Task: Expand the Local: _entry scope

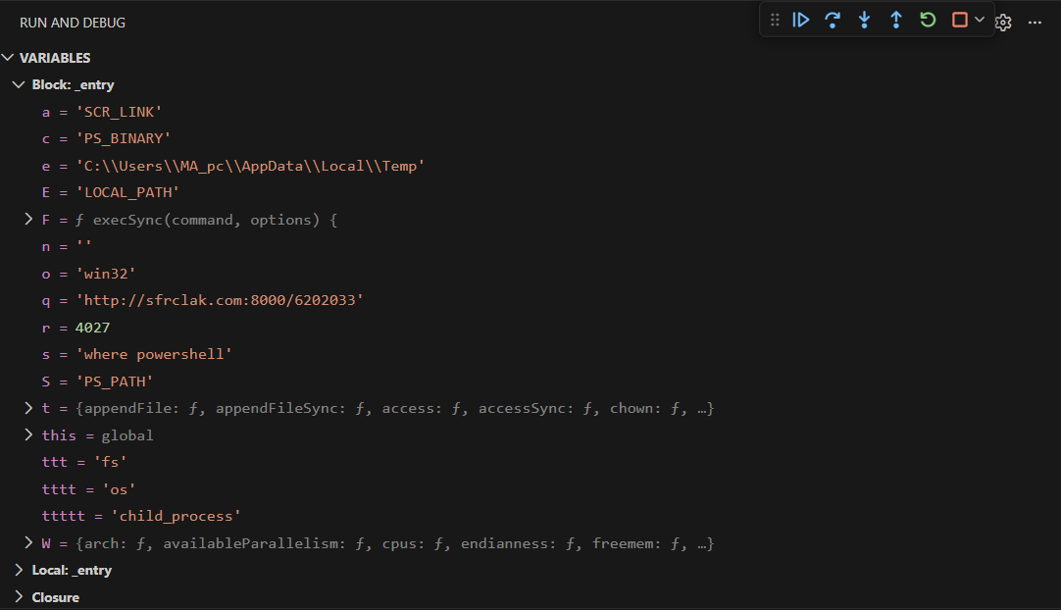Action: pos(19,570)
